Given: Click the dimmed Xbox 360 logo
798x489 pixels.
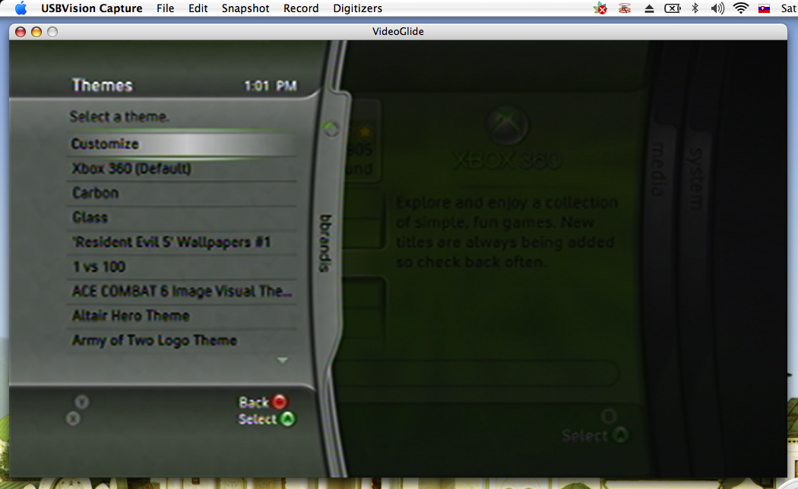Looking at the screenshot, I should click(x=506, y=126).
